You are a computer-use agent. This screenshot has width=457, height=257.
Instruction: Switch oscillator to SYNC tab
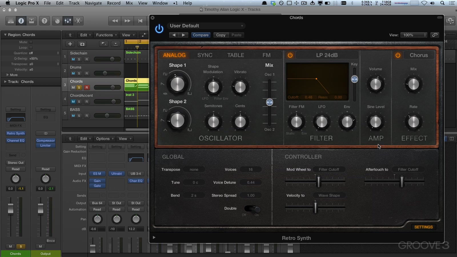click(205, 55)
